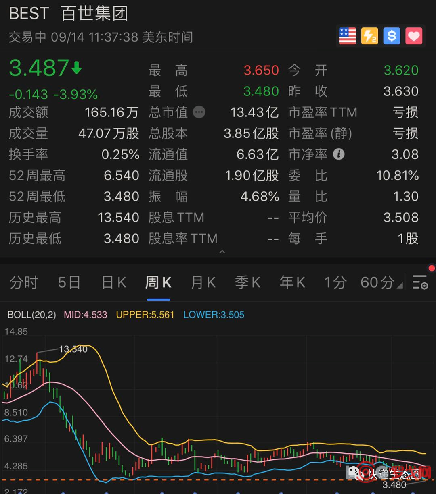Switch to 年K chart tab
The width and height of the screenshot is (436, 494).
tap(292, 282)
